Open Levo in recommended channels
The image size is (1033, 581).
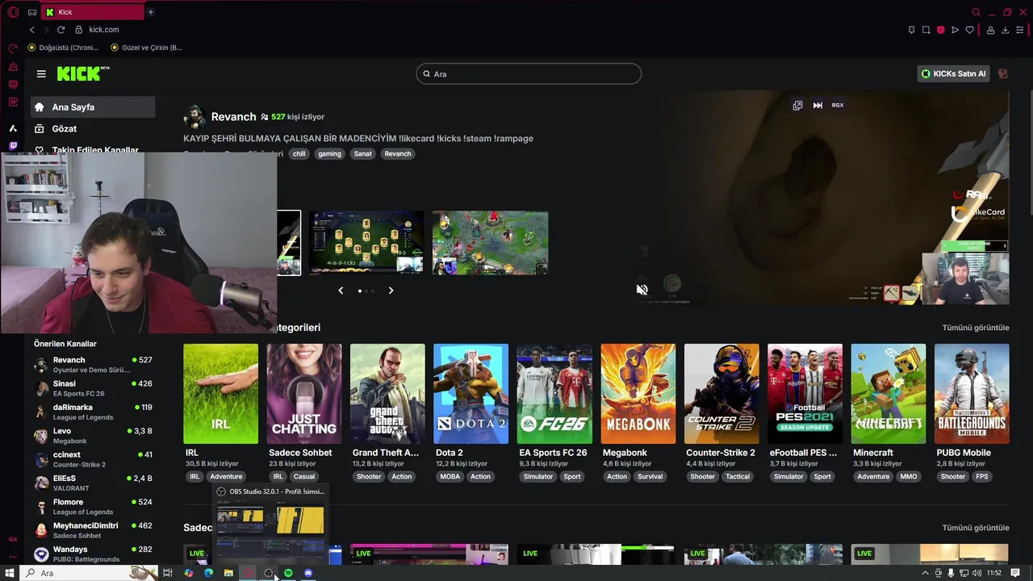point(93,436)
